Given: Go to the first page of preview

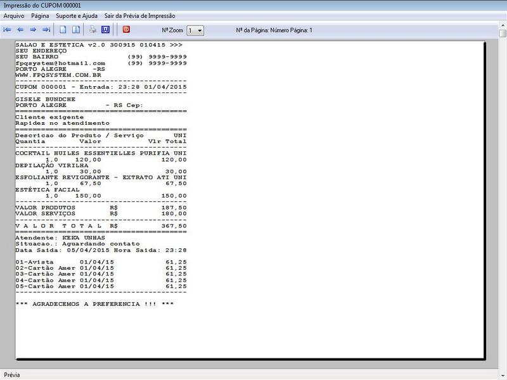Looking at the screenshot, I should [8, 30].
